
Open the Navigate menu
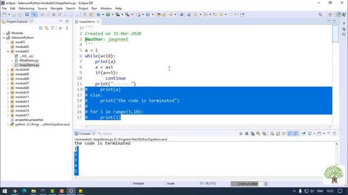pyautogui.click(x=57, y=9)
